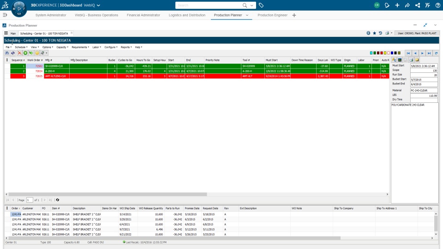Go to previous record navigation arrow
Viewport: 443px width, 249px height.
(x=415, y=53)
